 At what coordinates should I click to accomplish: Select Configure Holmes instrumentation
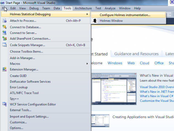click(128, 15)
